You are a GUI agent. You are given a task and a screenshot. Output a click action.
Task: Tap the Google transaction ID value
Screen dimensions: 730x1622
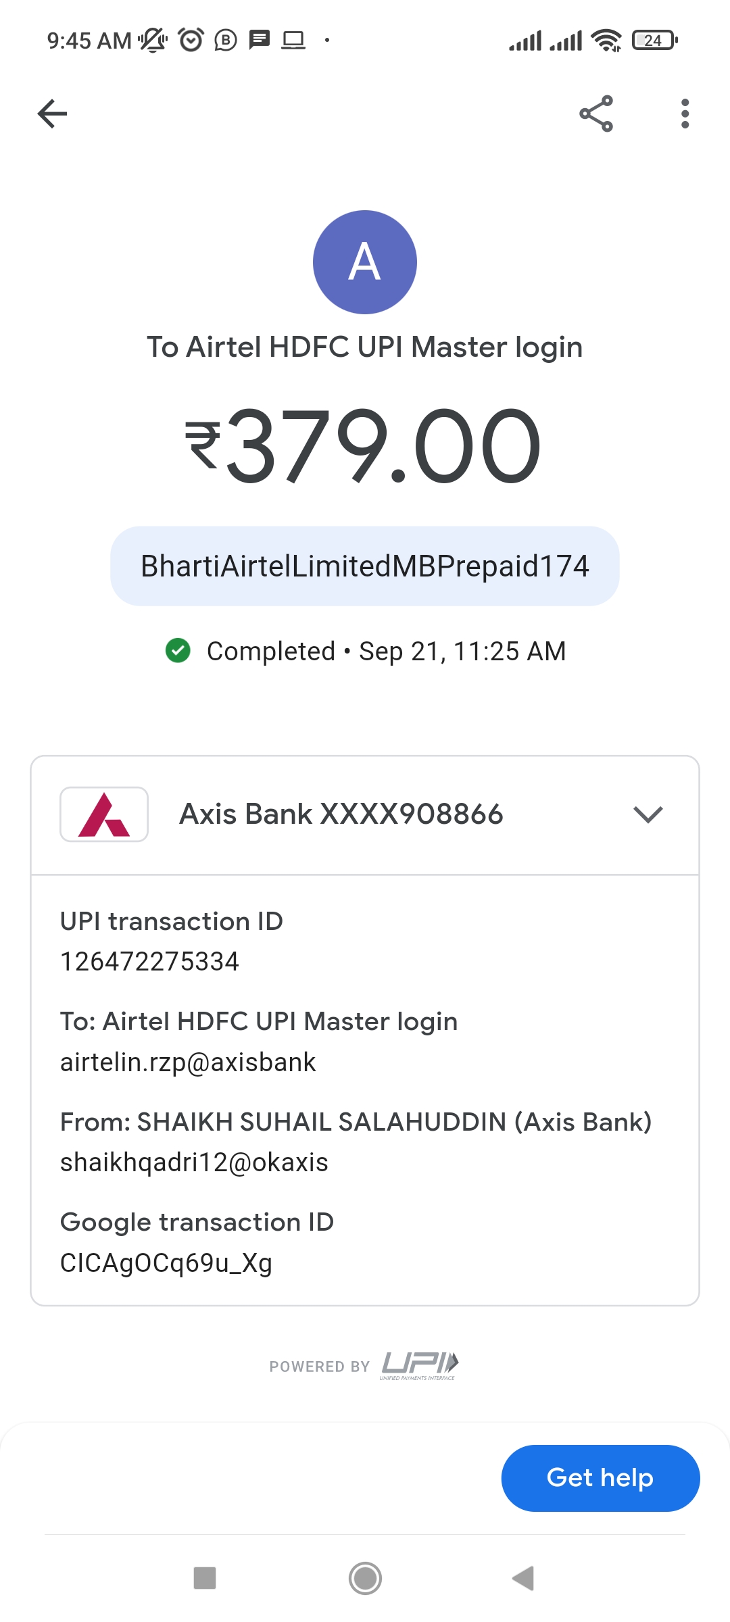click(x=166, y=1262)
